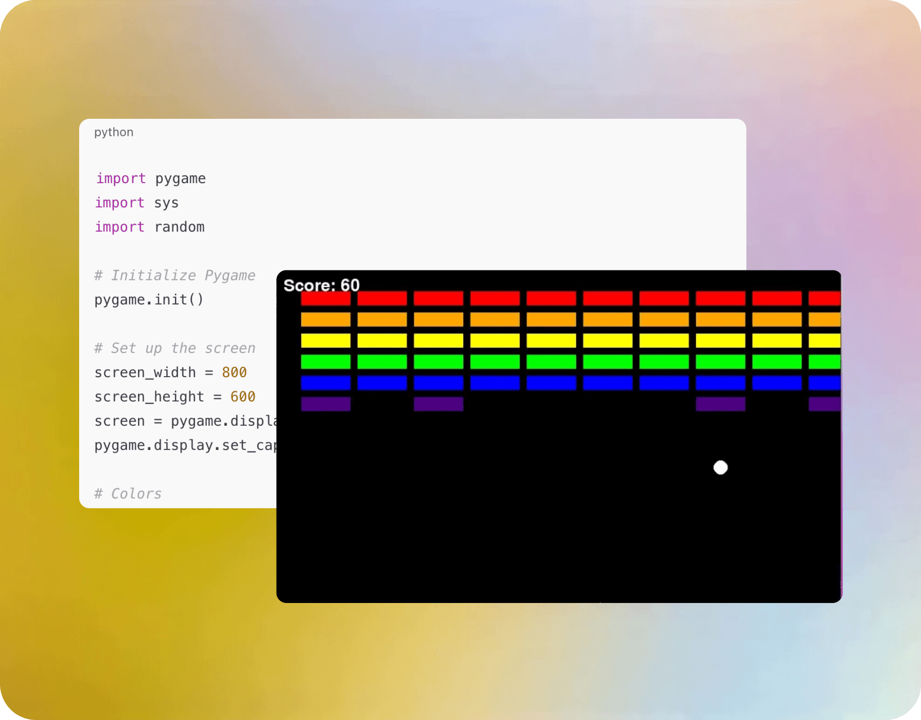Click the Score: 60 text in the game
This screenshot has width=921, height=720.
point(321,285)
